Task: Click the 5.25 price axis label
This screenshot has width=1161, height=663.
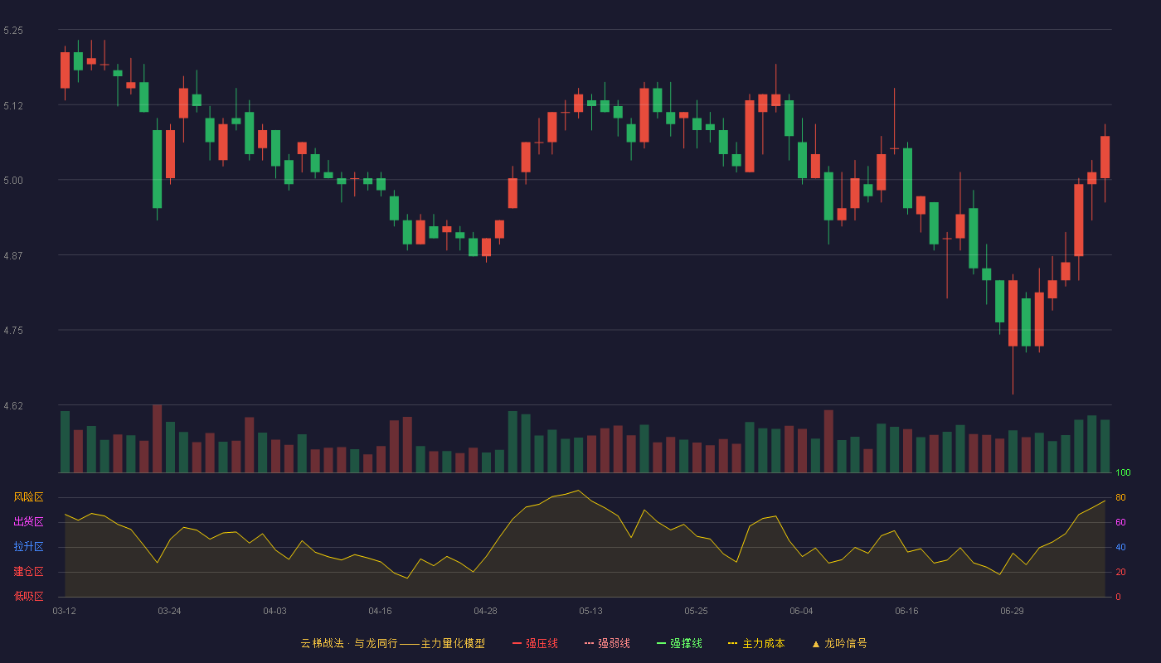Action: 13,30
